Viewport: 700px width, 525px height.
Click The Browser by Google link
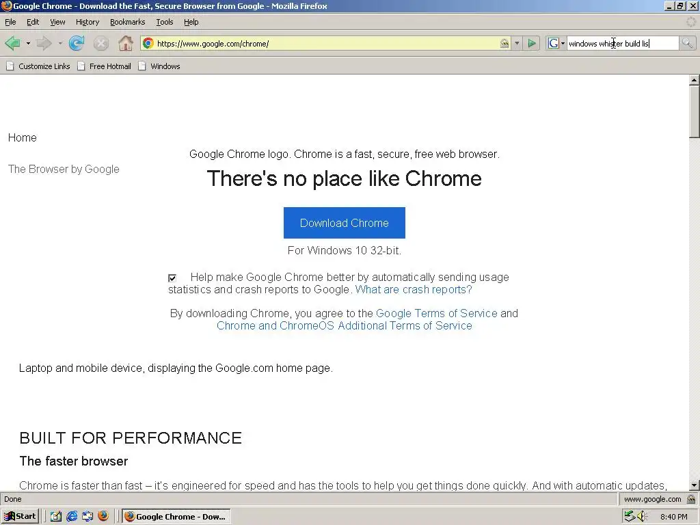[64, 170]
